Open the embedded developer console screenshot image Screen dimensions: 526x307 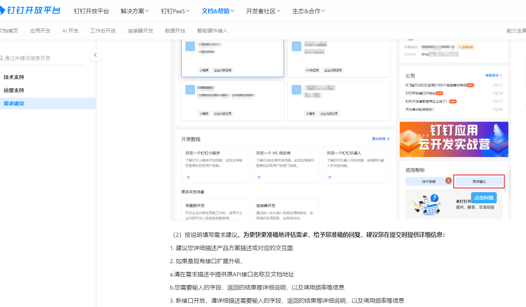pos(340,130)
